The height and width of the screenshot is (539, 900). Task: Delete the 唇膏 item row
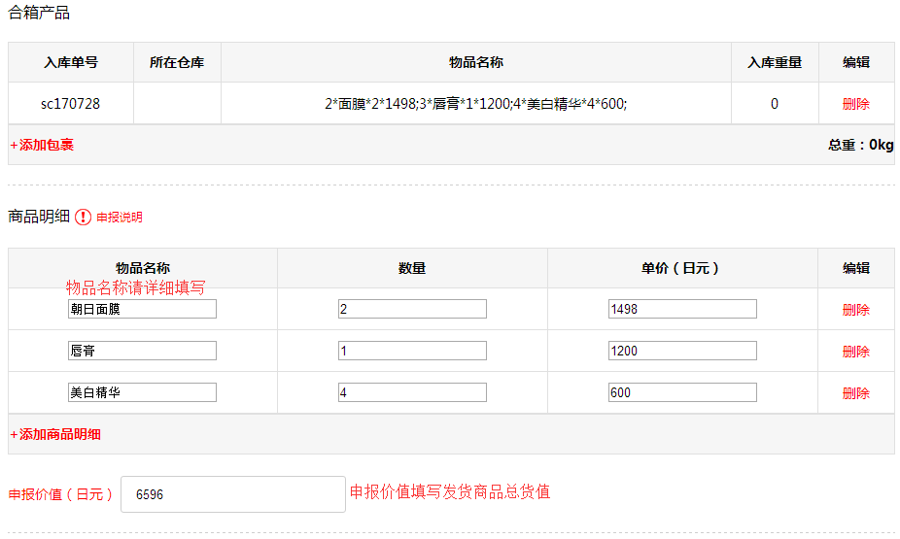pos(855,352)
